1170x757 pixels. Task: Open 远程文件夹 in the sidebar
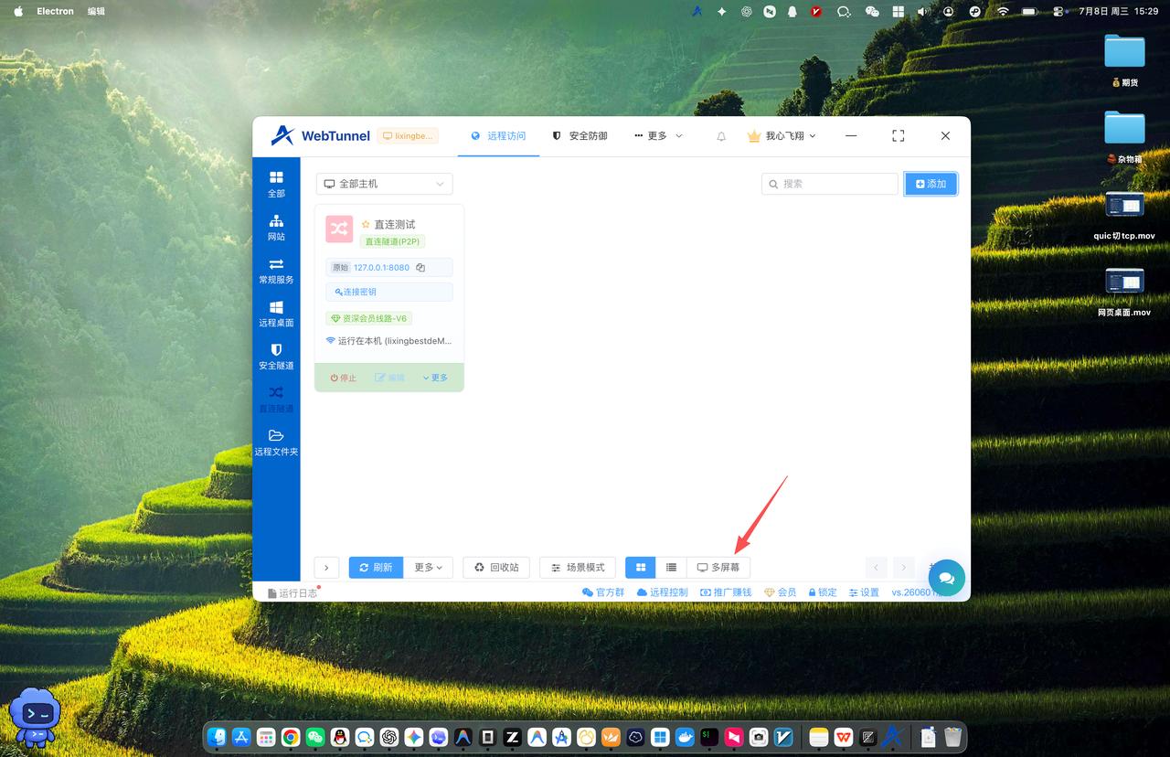point(276,442)
